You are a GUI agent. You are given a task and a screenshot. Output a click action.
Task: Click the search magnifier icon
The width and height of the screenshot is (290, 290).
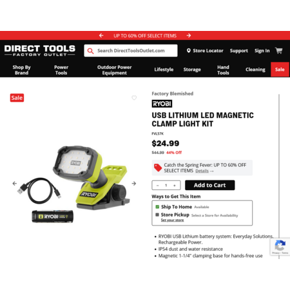pos(90,51)
